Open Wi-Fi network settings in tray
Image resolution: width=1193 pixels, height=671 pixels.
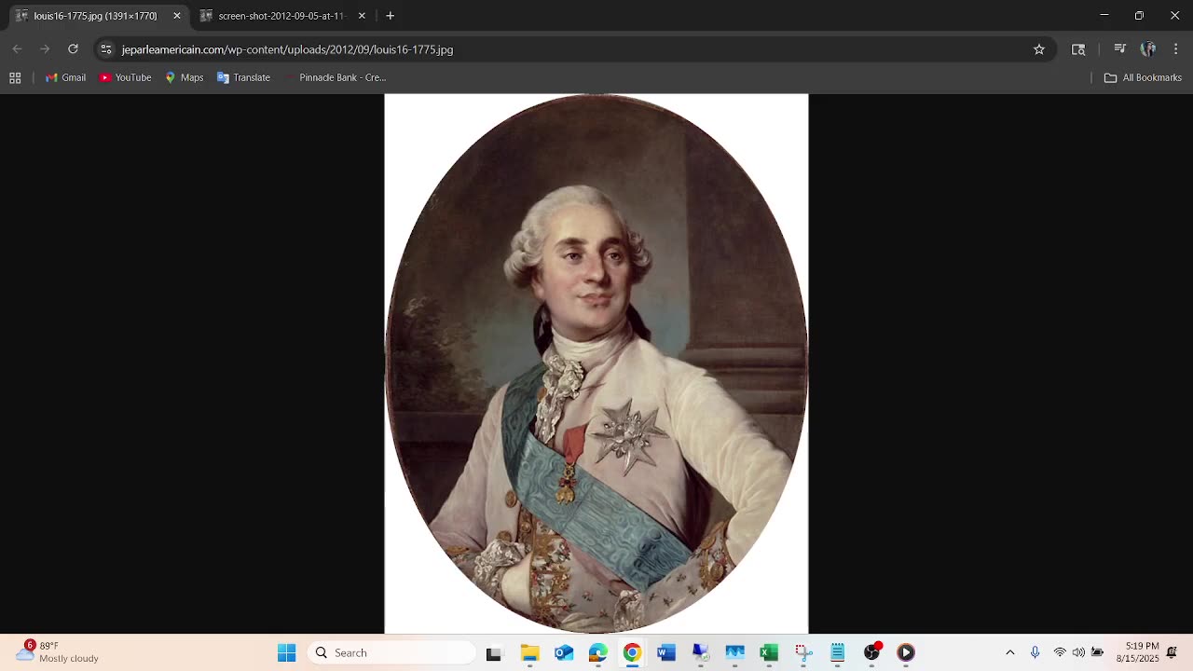click(x=1060, y=652)
